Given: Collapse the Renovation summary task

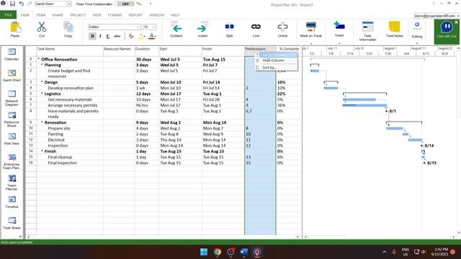Looking at the screenshot, I should click(x=42, y=122).
